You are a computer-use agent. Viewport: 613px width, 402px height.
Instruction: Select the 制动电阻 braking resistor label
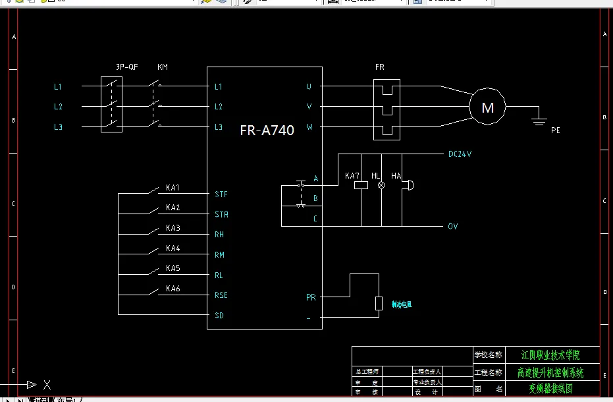coord(402,304)
